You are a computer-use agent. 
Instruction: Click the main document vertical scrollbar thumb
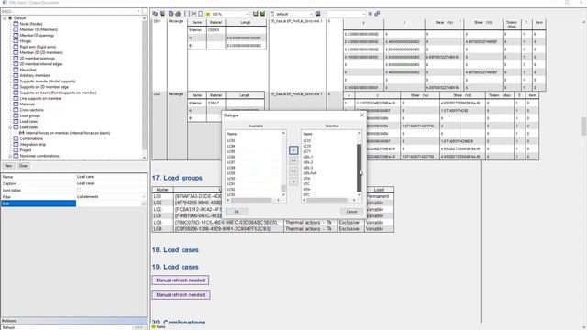[x=583, y=126]
